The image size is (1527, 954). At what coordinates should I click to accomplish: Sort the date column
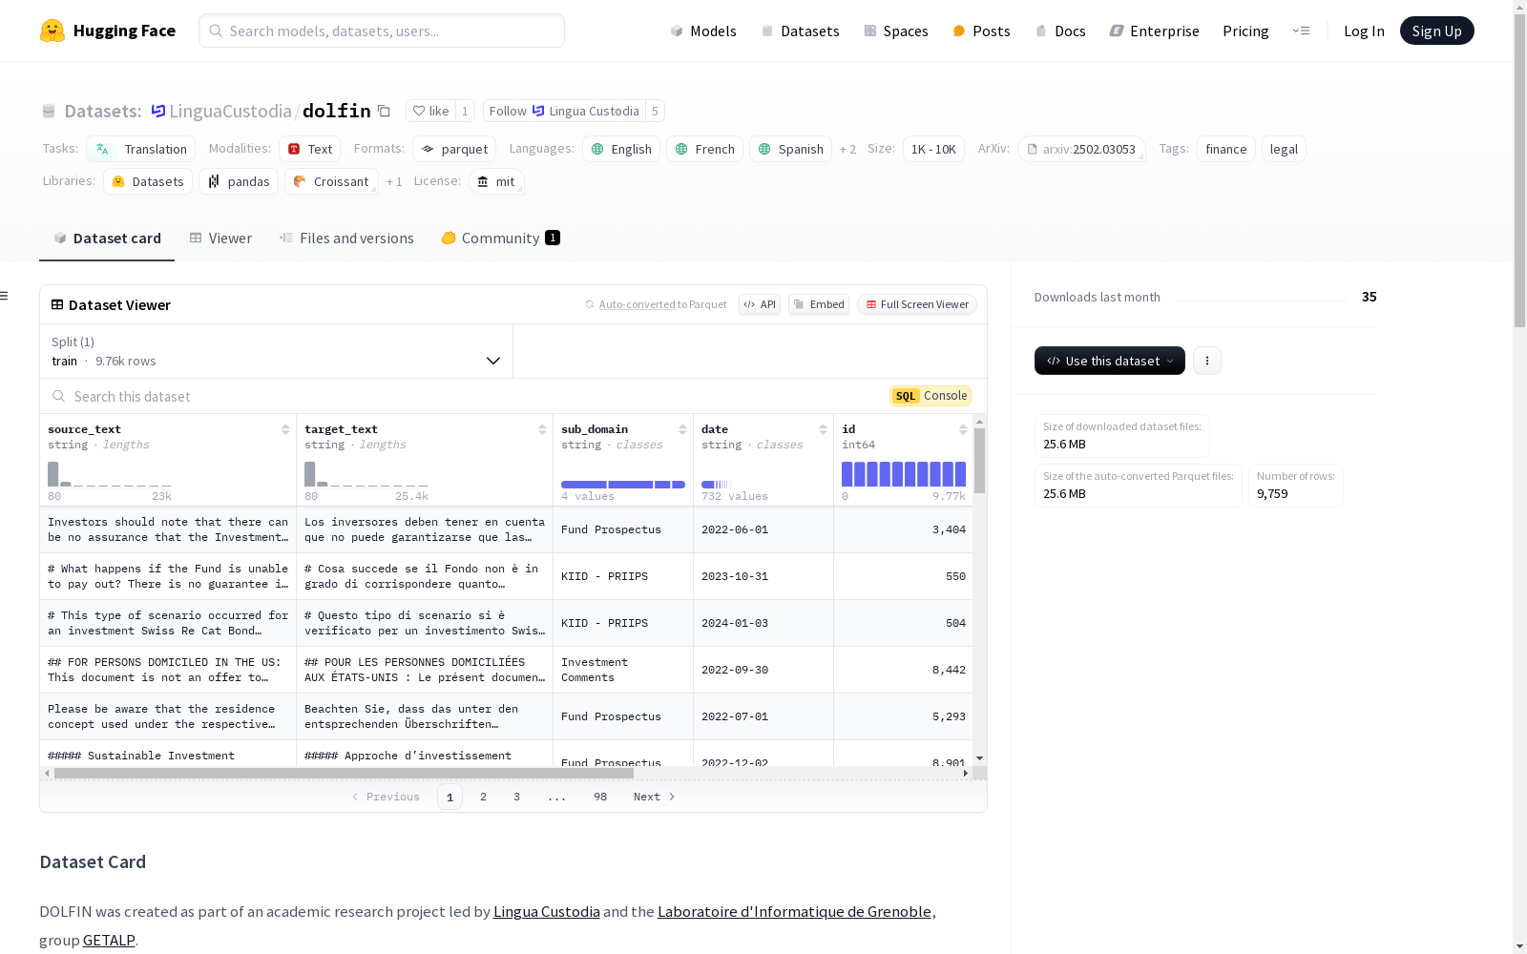click(x=823, y=429)
